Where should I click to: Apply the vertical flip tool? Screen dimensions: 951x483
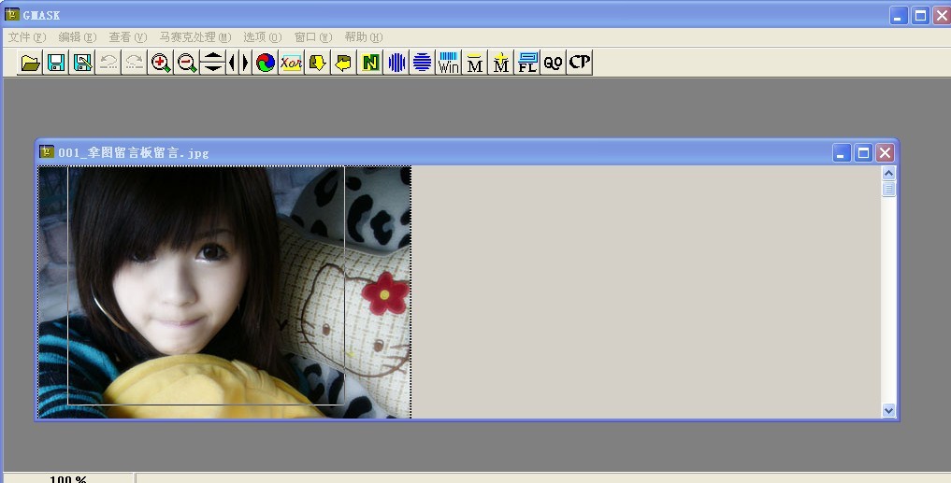point(213,63)
